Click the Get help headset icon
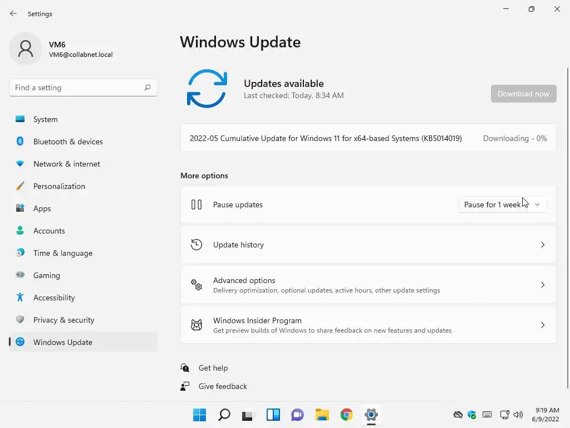 pyautogui.click(x=185, y=368)
